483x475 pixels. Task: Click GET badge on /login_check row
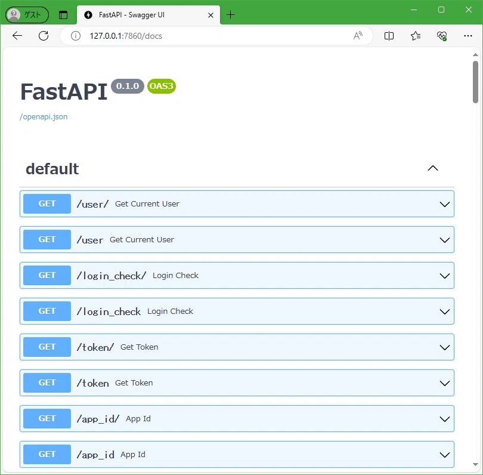47,311
